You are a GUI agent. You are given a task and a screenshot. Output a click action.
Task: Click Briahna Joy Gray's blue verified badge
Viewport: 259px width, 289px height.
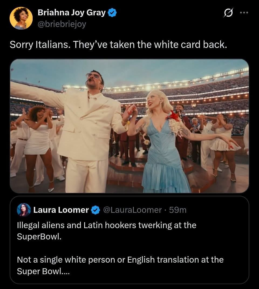pos(112,13)
